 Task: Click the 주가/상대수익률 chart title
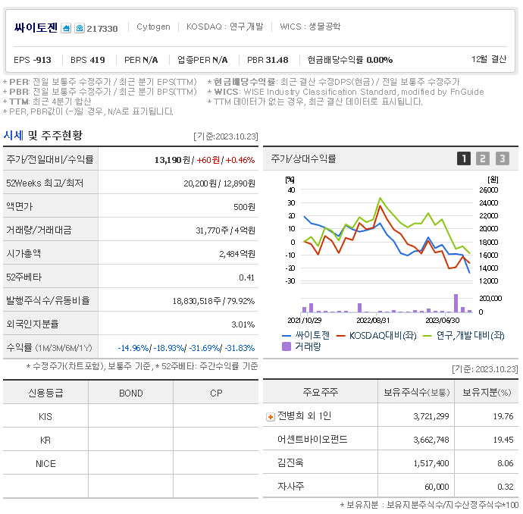click(x=303, y=158)
